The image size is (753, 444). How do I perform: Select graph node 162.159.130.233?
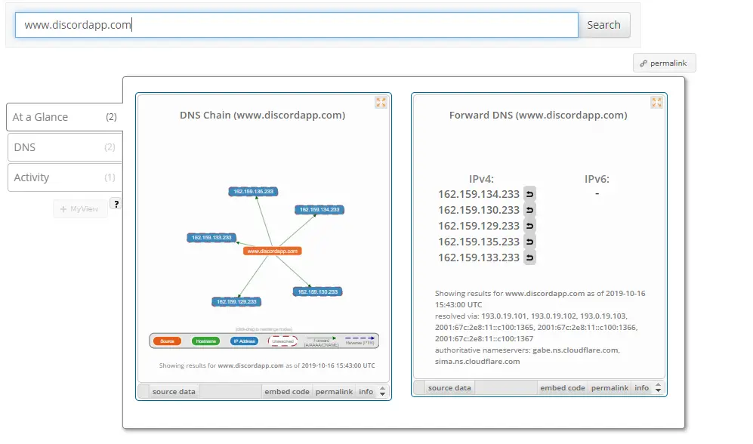(x=317, y=291)
